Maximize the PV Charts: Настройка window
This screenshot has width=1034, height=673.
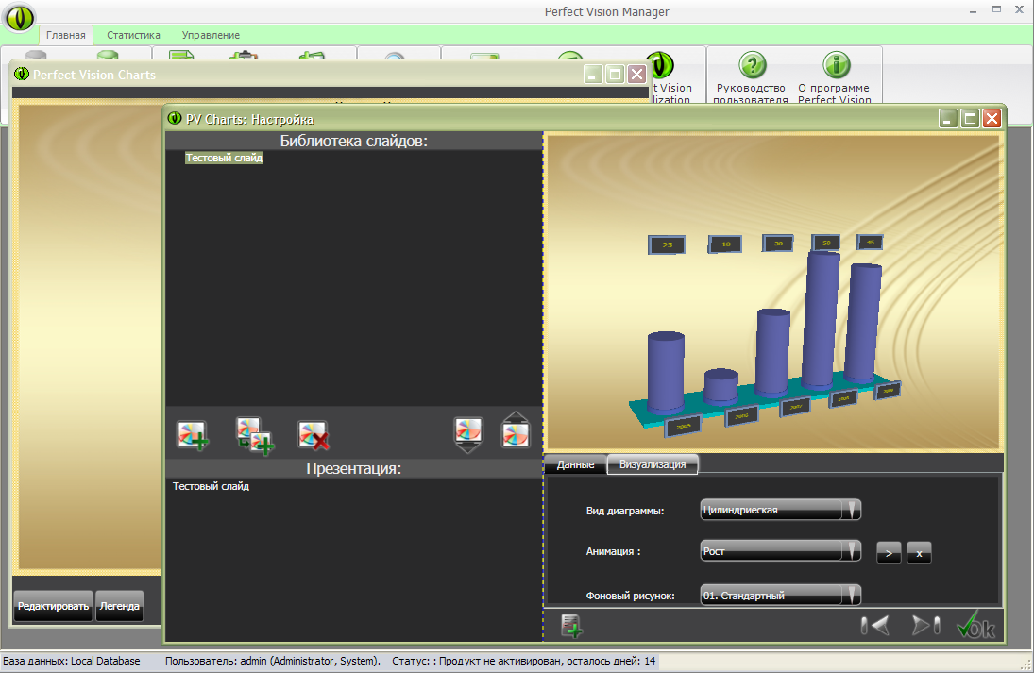pyautogui.click(x=970, y=119)
